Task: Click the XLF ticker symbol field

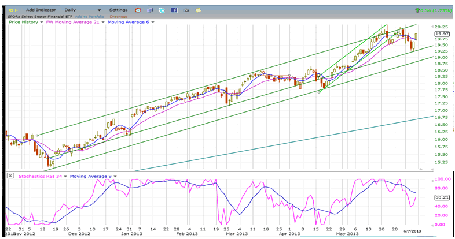Action: click(13, 10)
